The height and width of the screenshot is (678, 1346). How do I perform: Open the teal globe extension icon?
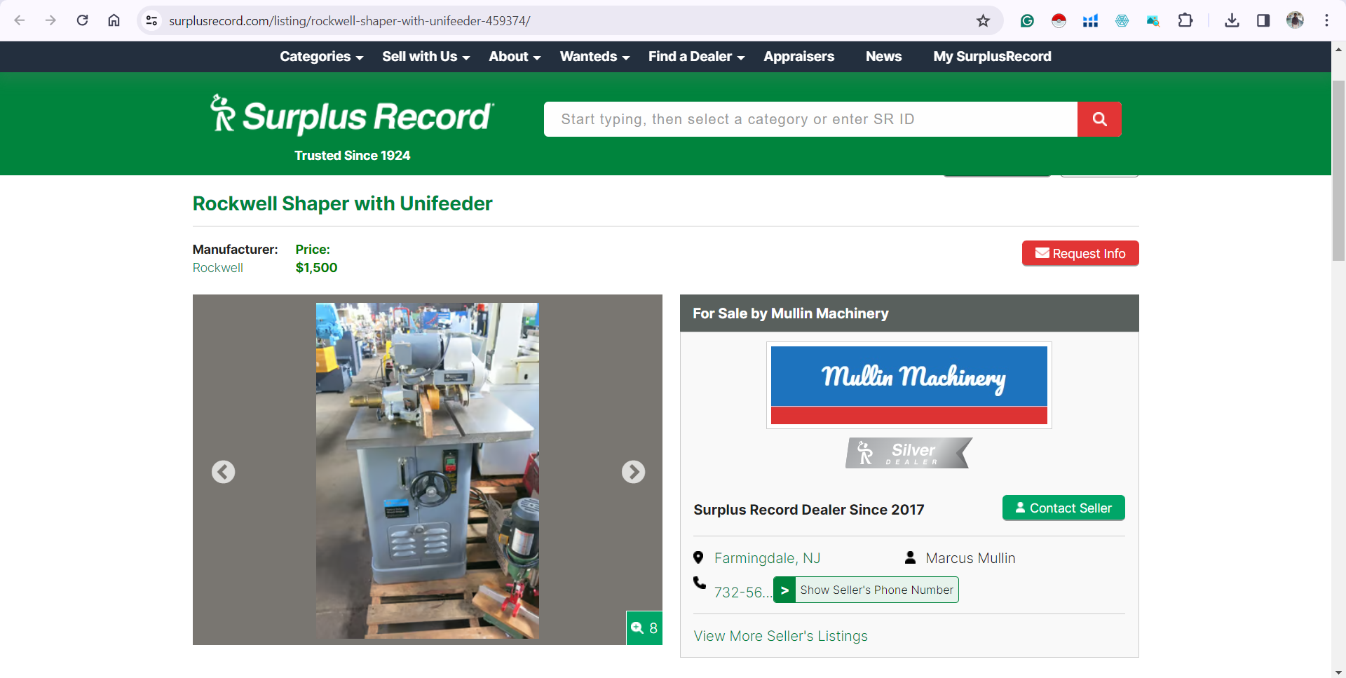click(1122, 21)
